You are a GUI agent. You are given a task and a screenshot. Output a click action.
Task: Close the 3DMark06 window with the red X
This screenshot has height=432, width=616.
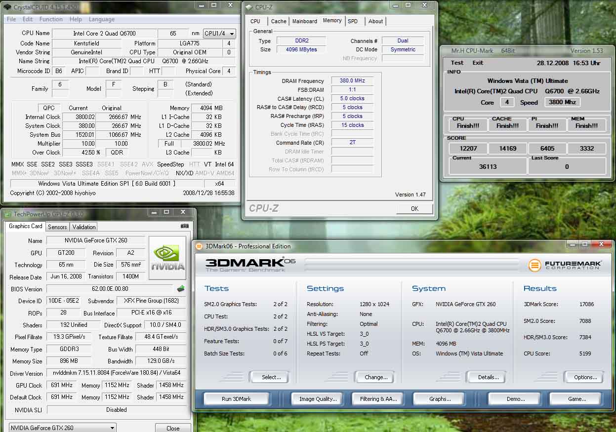(602, 244)
